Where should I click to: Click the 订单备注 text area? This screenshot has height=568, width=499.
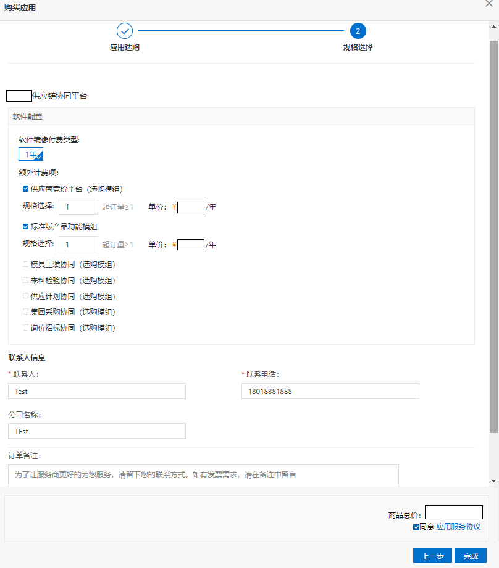[x=203, y=475]
